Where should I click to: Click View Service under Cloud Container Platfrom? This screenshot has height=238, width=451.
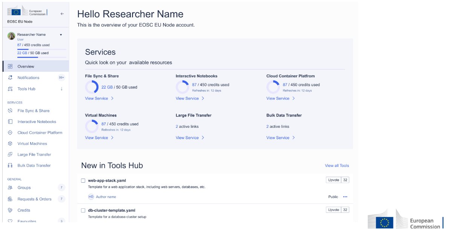click(278, 98)
